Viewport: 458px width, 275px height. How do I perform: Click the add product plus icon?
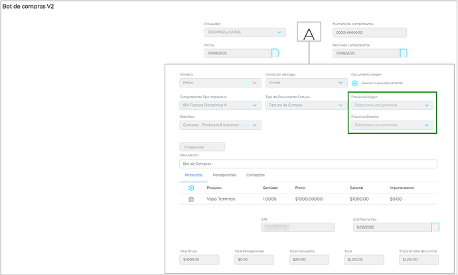tap(191, 188)
